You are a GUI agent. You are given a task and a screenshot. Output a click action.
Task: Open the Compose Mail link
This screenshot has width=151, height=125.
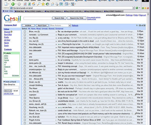[10, 25]
